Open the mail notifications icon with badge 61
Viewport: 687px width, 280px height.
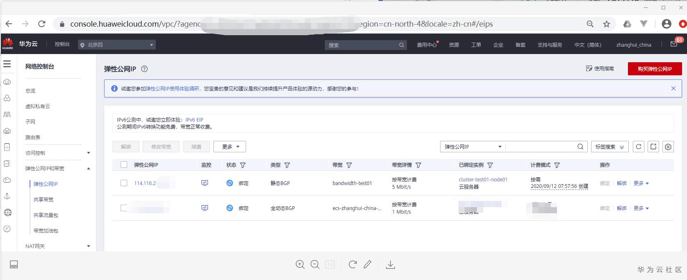pyautogui.click(x=674, y=43)
